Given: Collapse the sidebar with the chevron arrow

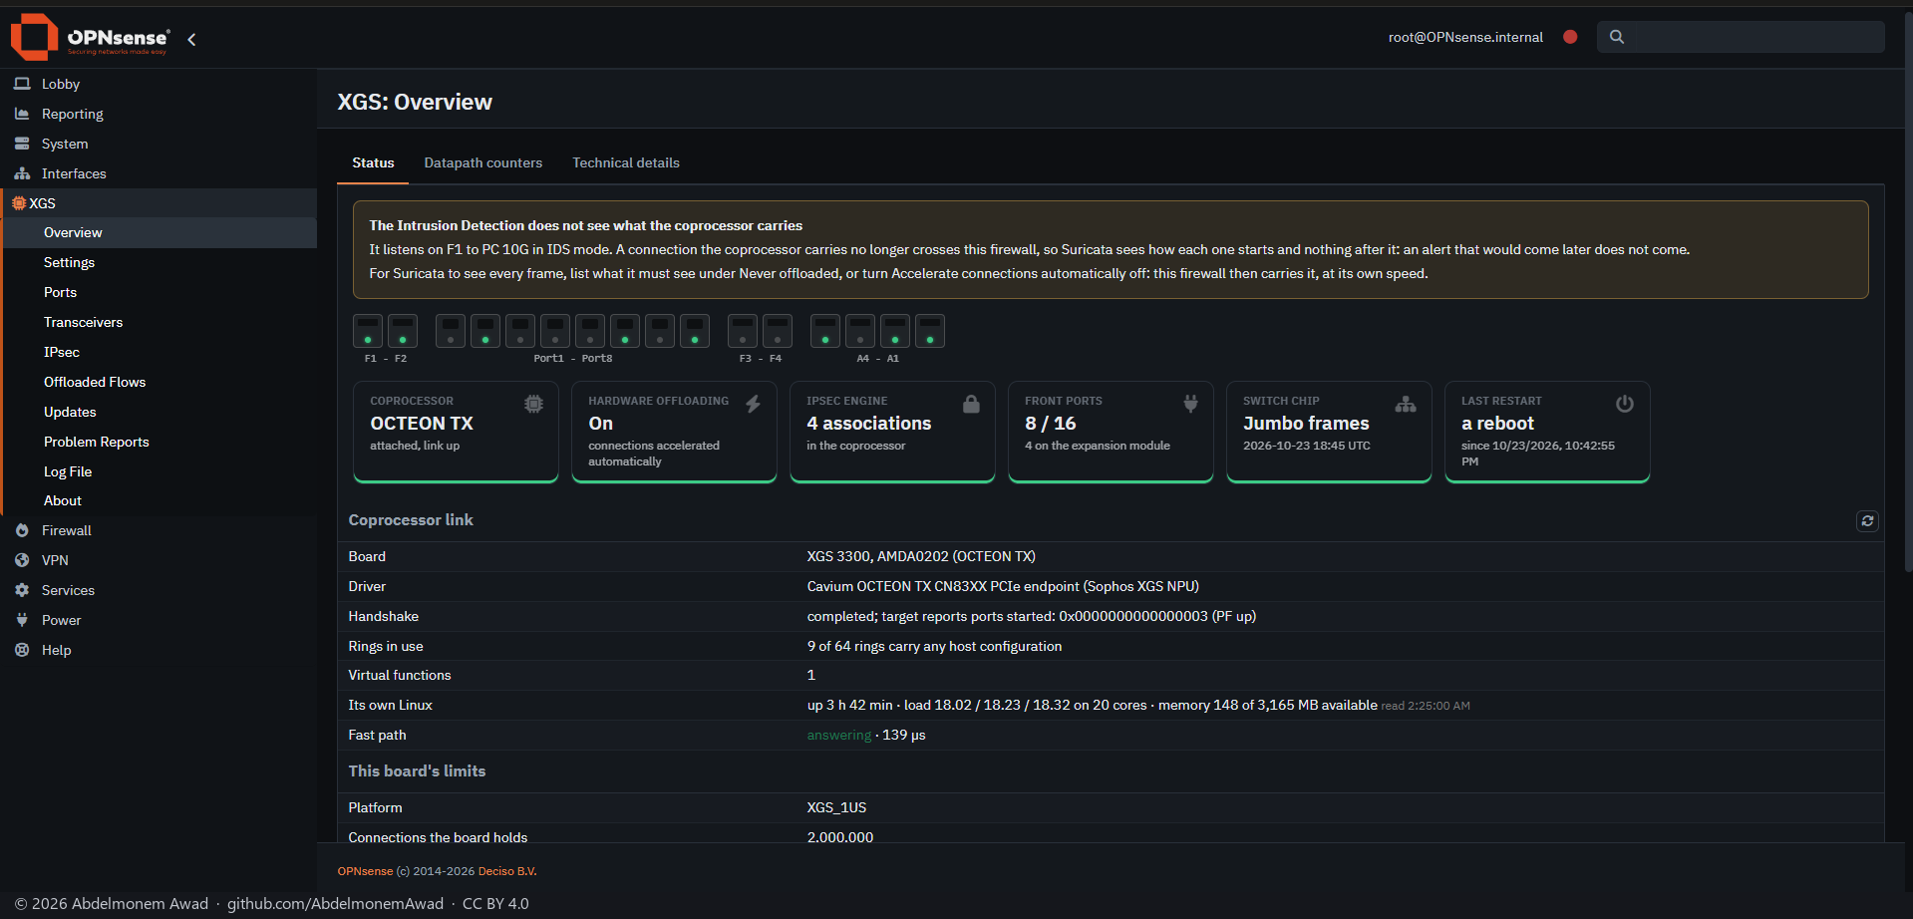Looking at the screenshot, I should [x=191, y=39].
